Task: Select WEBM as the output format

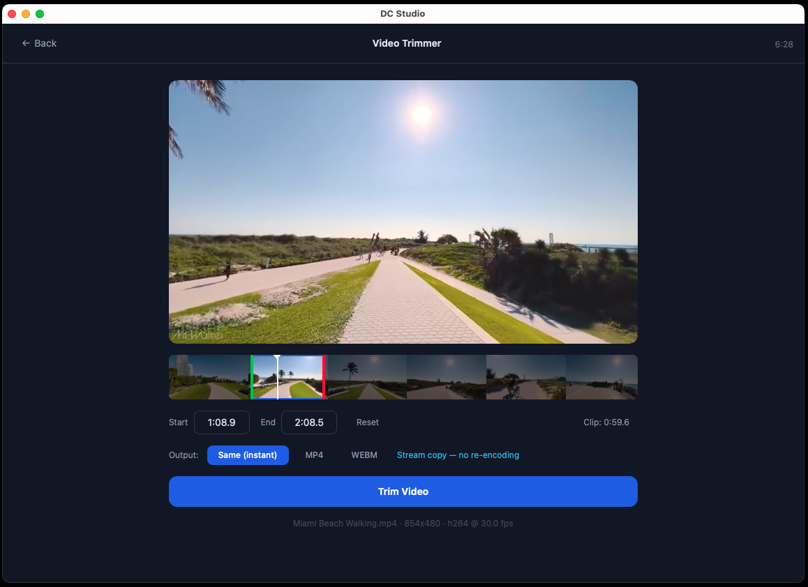Action: (364, 455)
